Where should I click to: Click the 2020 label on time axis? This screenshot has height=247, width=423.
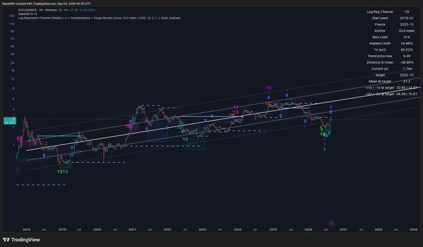point(97,230)
